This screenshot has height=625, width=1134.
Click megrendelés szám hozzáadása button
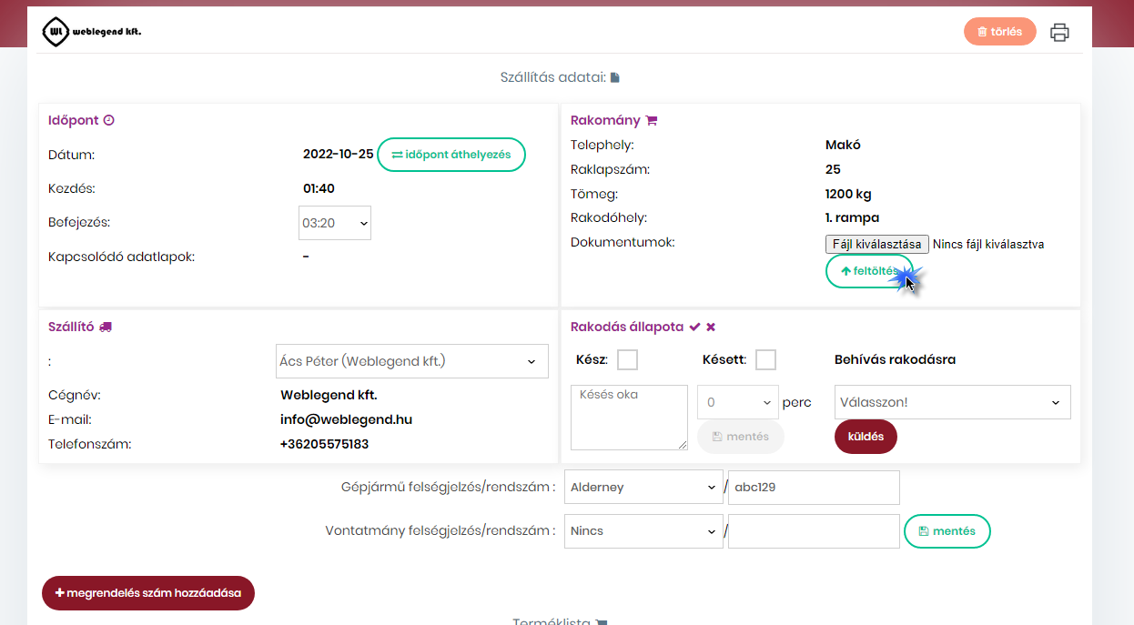148,593
